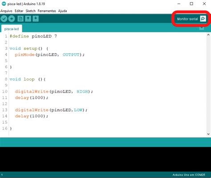Expand the tab options dropdown arrow

(202, 28)
